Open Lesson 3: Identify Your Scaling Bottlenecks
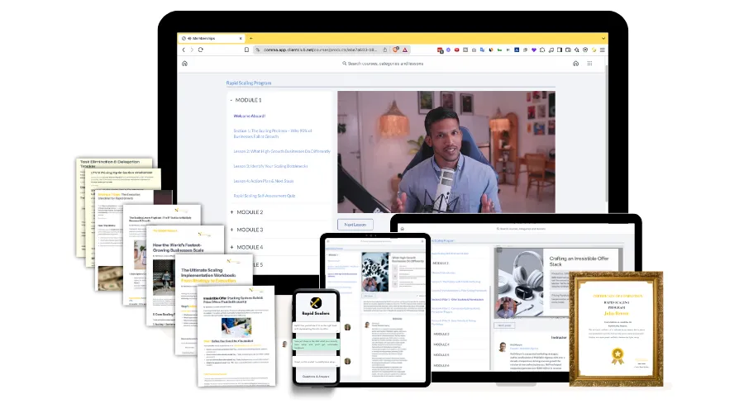 [x=270, y=166]
